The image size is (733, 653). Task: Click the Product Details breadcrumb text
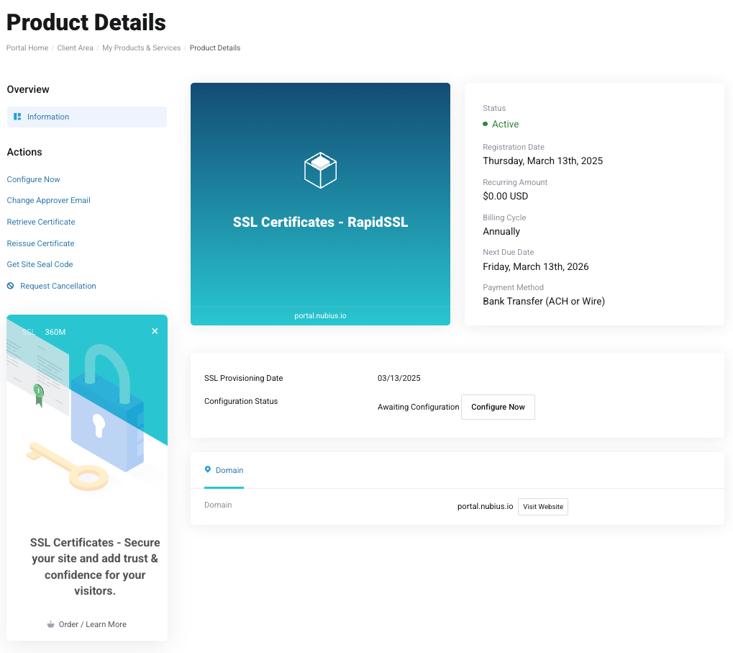coord(215,48)
